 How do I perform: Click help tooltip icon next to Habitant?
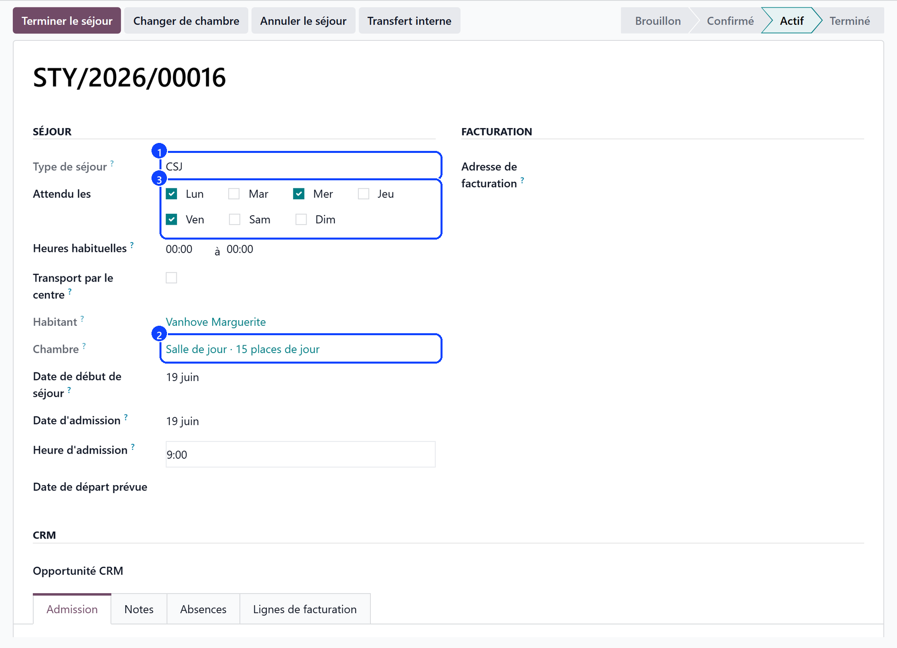coord(82,318)
